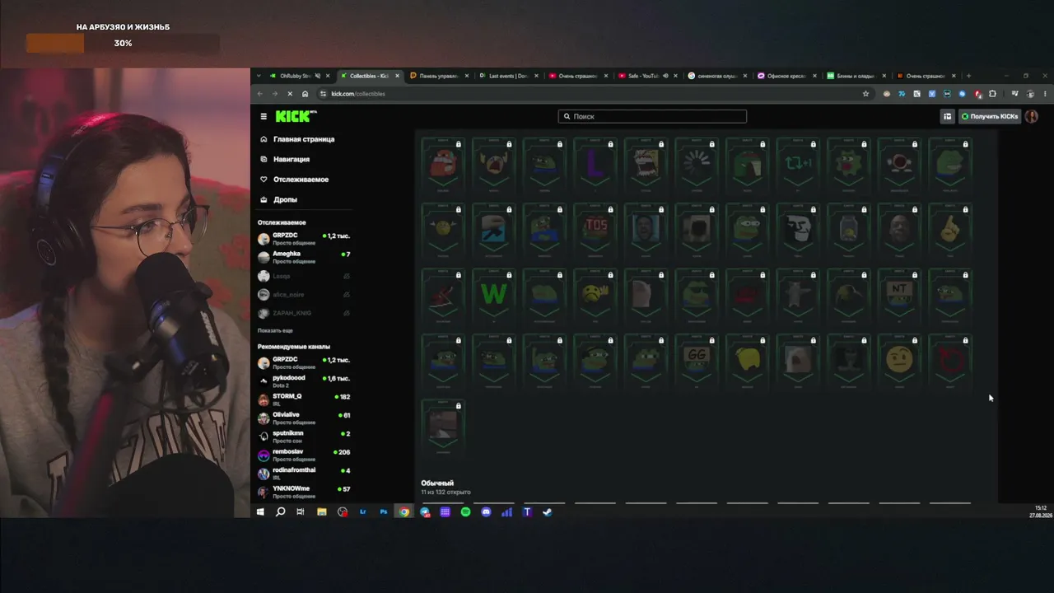The width and height of the screenshot is (1054, 593).
Task: Select the green W emote card
Action: click(x=494, y=296)
